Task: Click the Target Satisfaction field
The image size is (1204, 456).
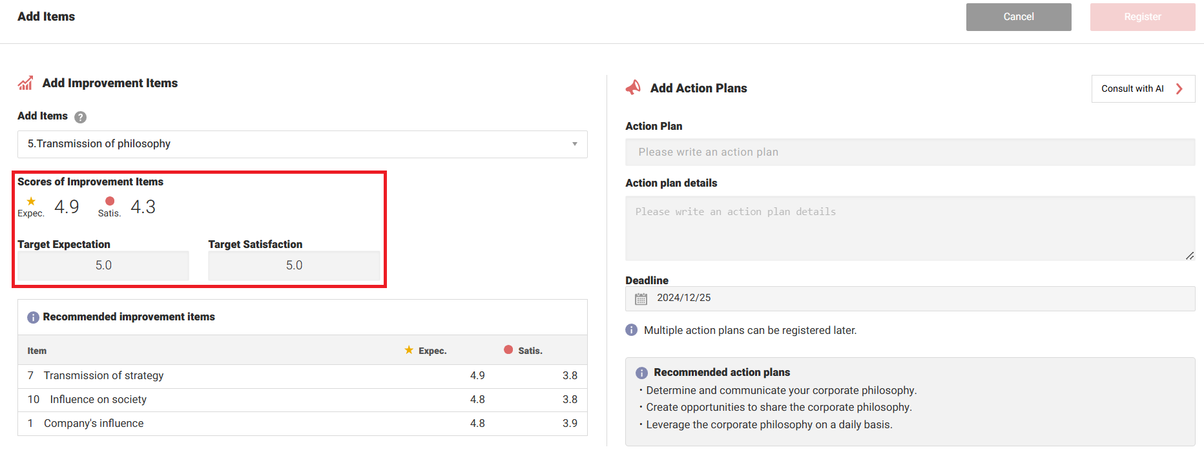Action: (294, 265)
